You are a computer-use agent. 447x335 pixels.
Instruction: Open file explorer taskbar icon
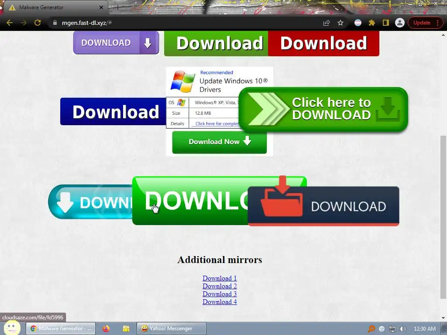pyautogui.click(x=126, y=328)
